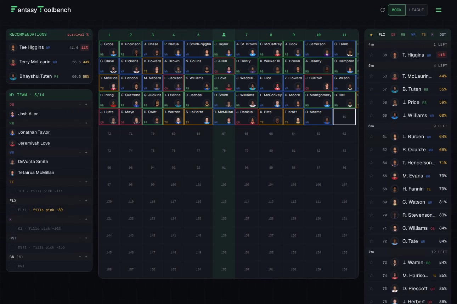Click Josh Allen's avatar in My Team

coord(12,114)
